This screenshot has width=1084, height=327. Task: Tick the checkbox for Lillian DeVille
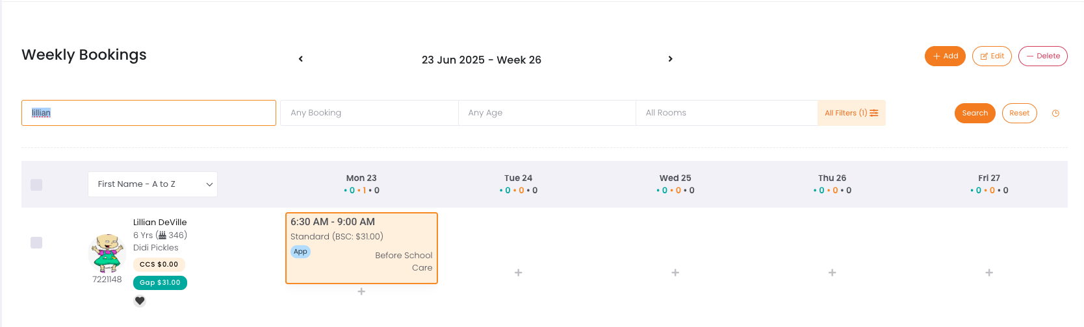(x=36, y=243)
